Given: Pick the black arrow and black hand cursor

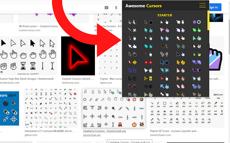Looking at the screenshot, I should tap(148, 22).
